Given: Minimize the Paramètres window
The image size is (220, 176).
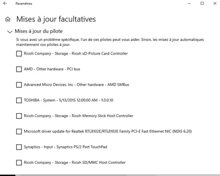Looking at the screenshot, I should pyautogui.click(x=189, y=3).
